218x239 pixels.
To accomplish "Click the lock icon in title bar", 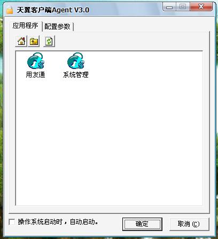I will 10,10.
